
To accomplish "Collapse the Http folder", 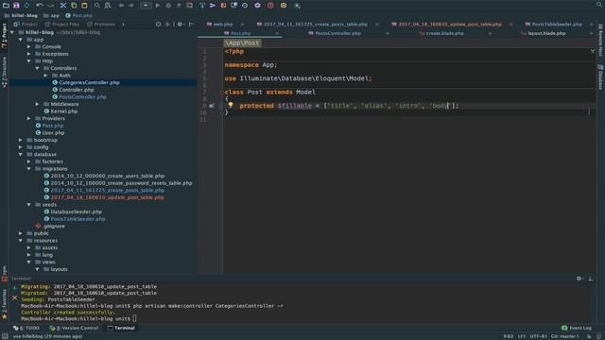I will click(x=29, y=60).
